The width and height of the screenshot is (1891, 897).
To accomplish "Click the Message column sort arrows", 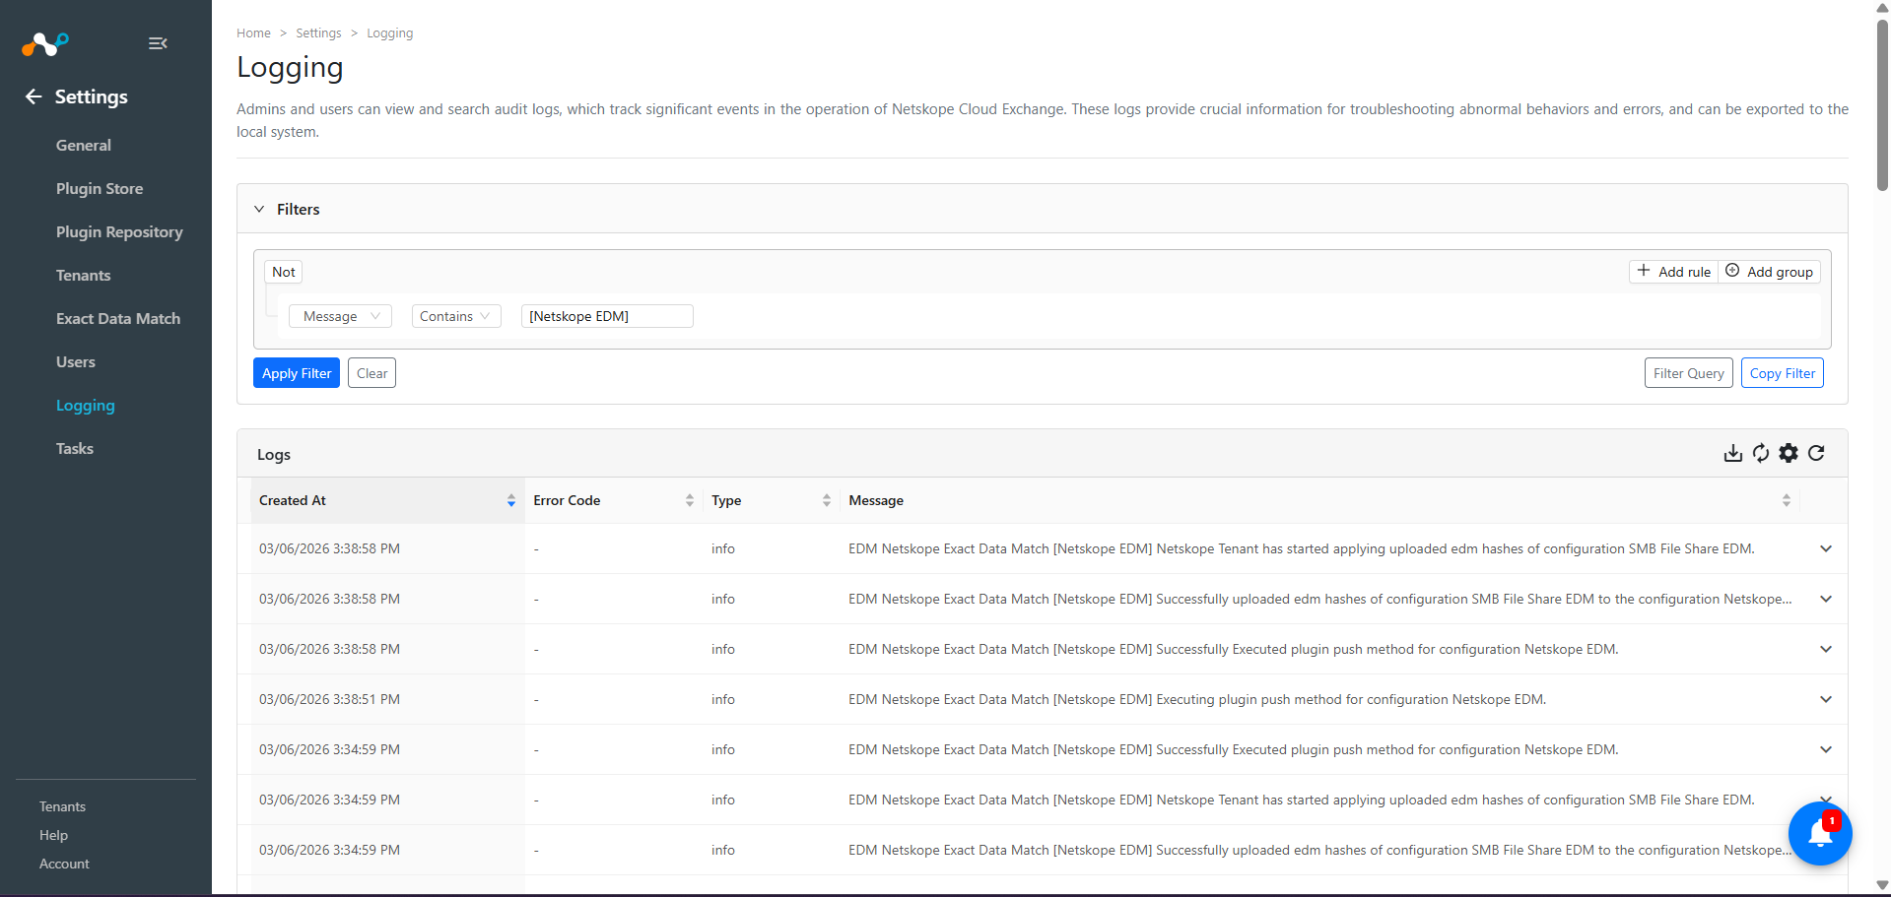I will (x=1787, y=500).
